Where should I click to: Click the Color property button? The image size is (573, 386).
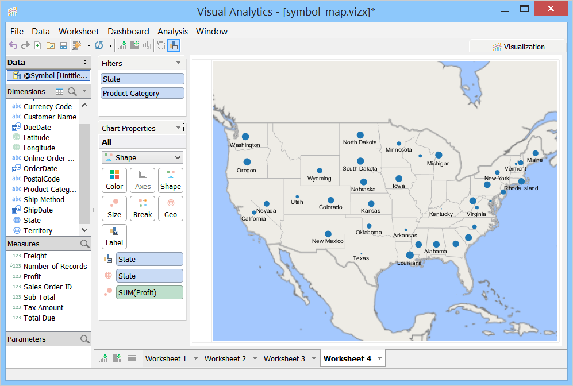click(x=114, y=180)
